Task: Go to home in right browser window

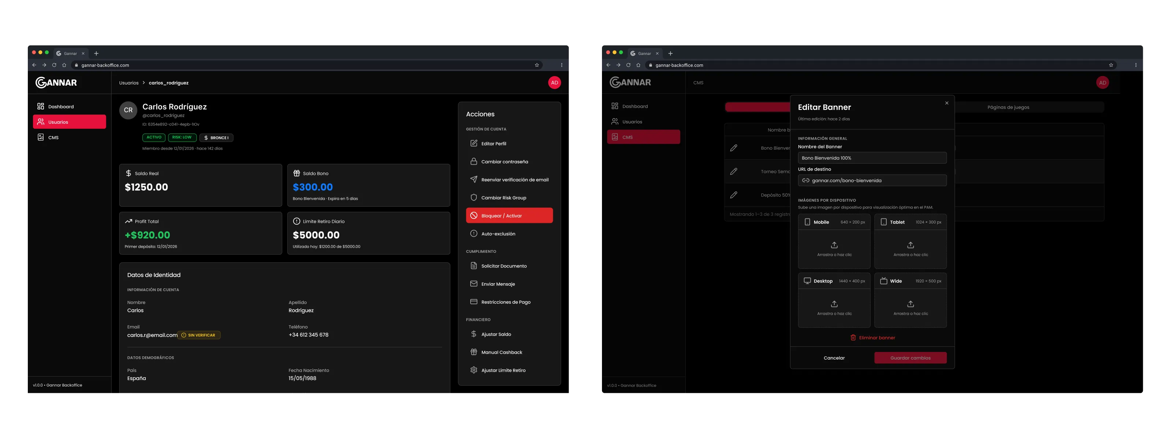Action: [638, 65]
